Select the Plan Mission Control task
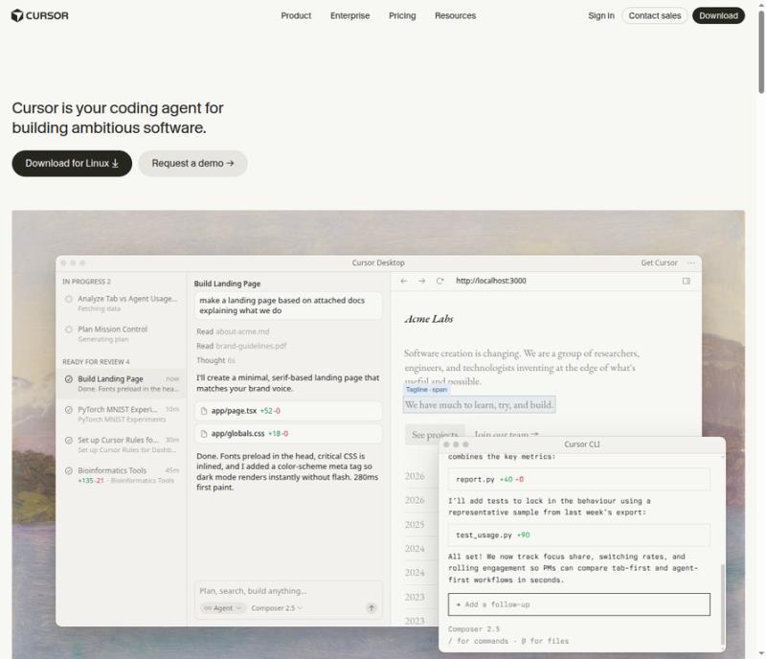The width and height of the screenshot is (766, 659). pyautogui.click(x=122, y=334)
